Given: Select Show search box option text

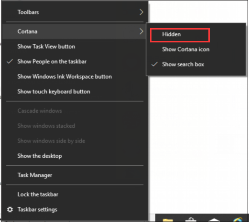Looking at the screenshot, I should pos(183,64).
